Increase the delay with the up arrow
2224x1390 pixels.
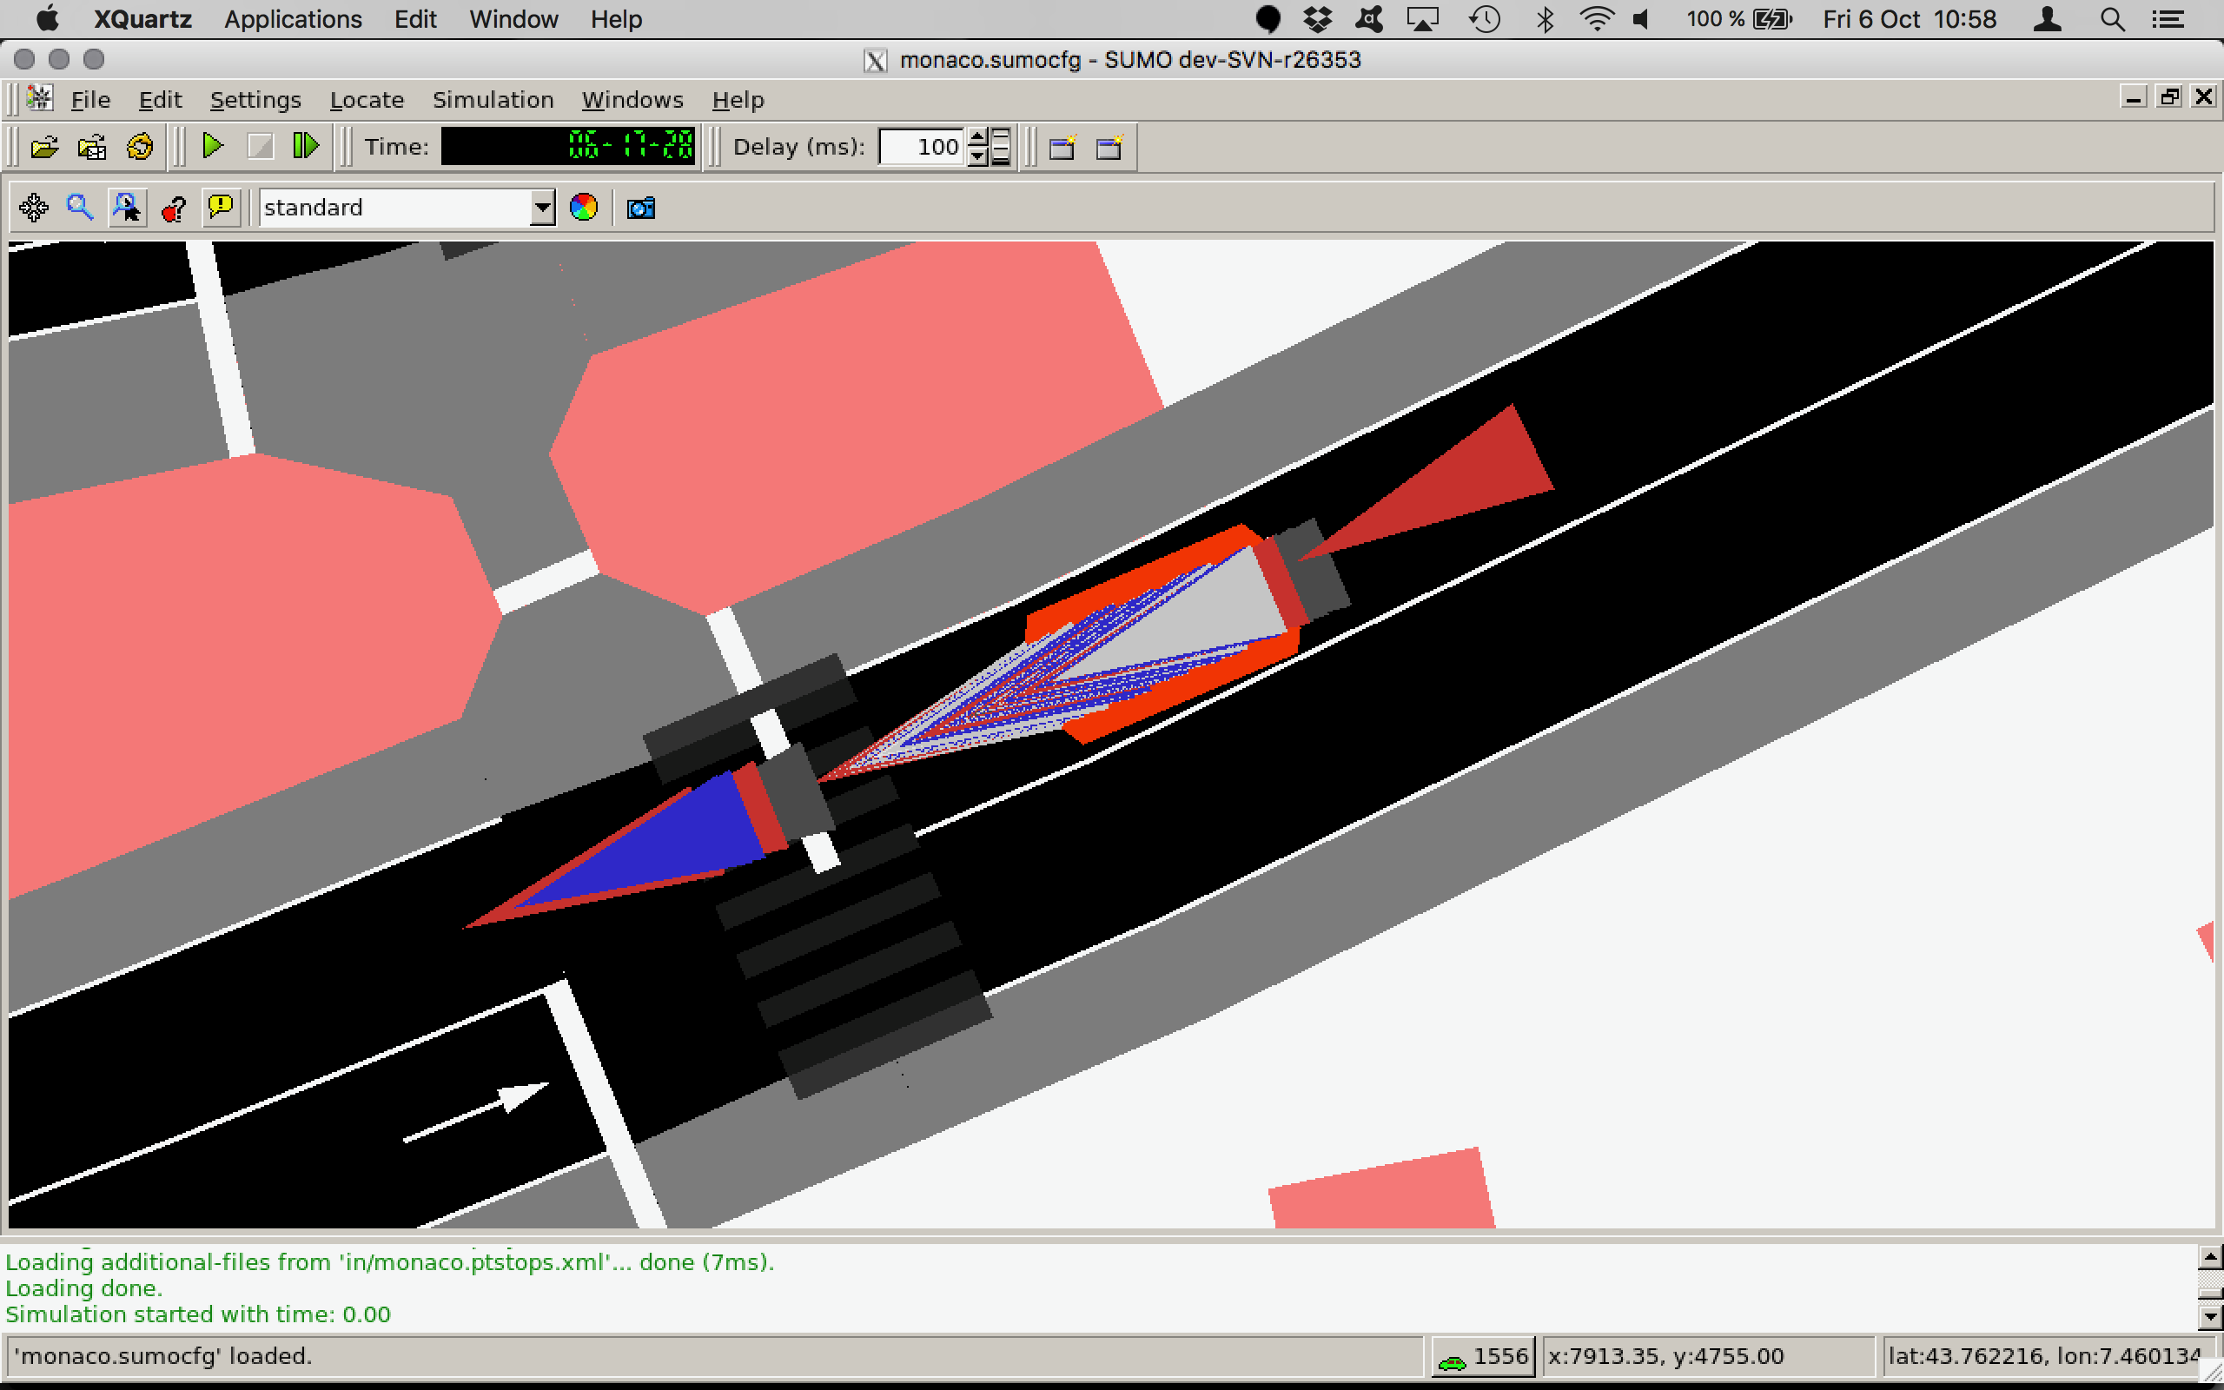pyautogui.click(x=978, y=138)
